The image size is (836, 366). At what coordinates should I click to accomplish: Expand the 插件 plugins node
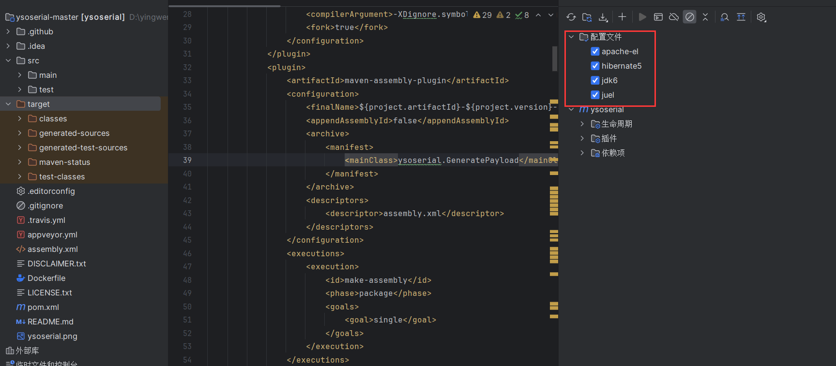point(582,138)
